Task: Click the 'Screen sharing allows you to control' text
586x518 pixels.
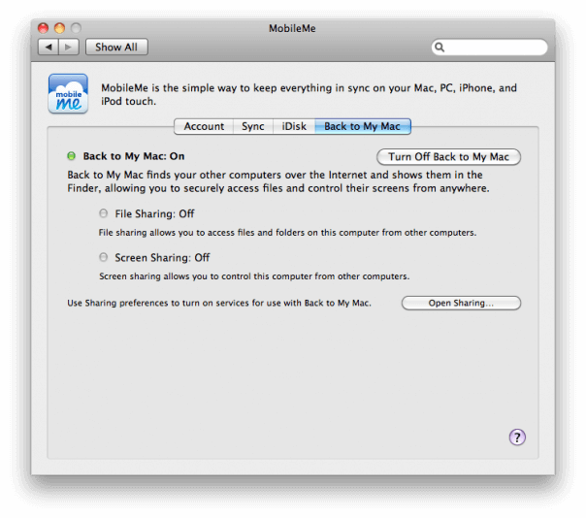Action: click(x=254, y=276)
